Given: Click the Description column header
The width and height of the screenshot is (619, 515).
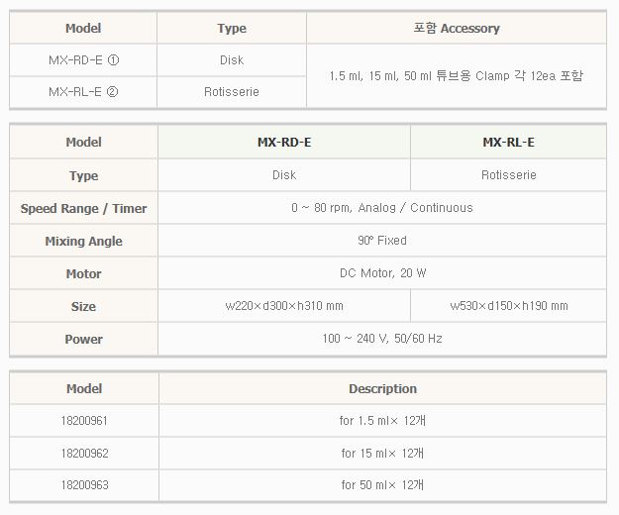Looking at the screenshot, I should point(382,389).
